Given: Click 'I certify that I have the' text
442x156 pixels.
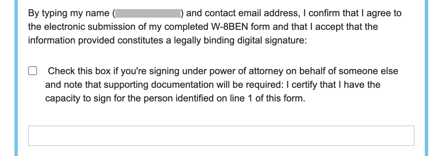Looking at the screenshot, I should pos(333,85).
